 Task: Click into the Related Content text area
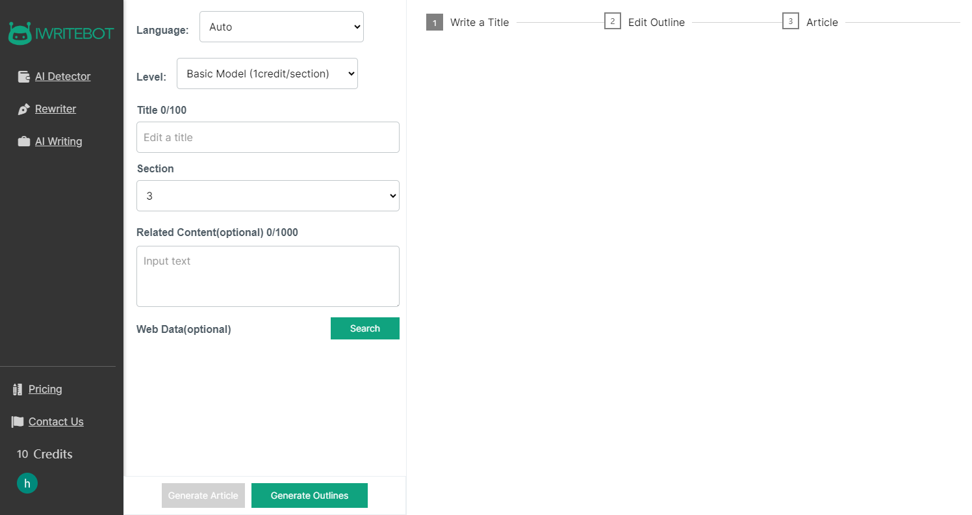[268, 276]
